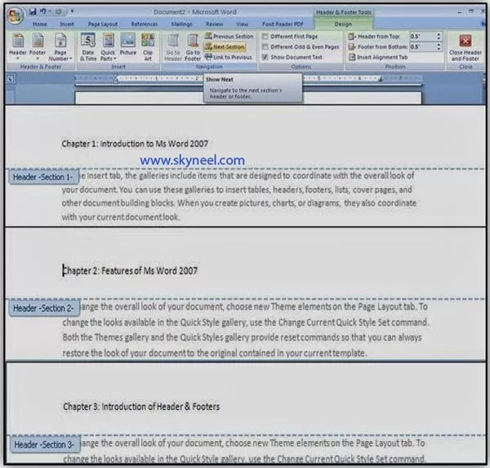Click Insert Alignment Tab
The height and width of the screenshot is (468, 490).
378,57
